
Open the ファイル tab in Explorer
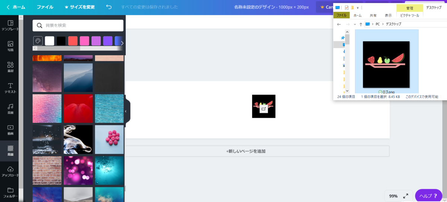pos(341,15)
